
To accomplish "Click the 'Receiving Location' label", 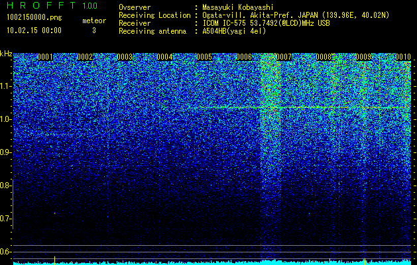I will click(x=154, y=15).
